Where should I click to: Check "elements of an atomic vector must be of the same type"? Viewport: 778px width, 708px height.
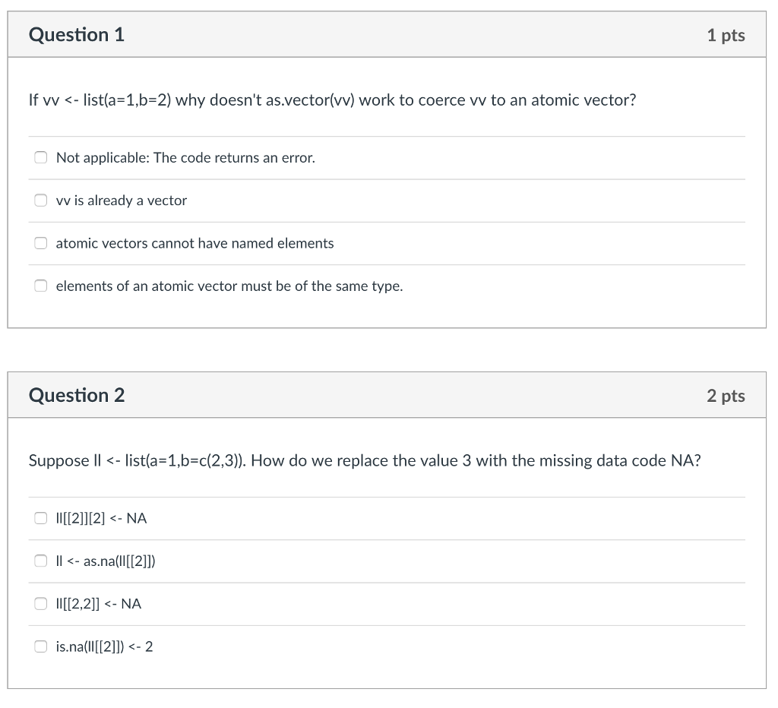tap(40, 286)
